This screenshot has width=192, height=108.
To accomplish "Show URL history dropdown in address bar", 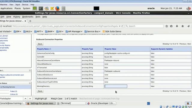I will point(120,26).
